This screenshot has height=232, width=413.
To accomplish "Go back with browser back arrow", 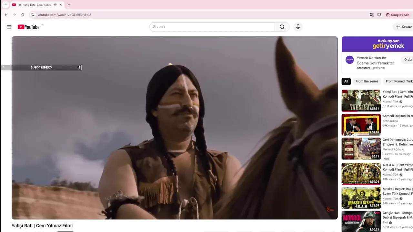I will pyautogui.click(x=6, y=15).
